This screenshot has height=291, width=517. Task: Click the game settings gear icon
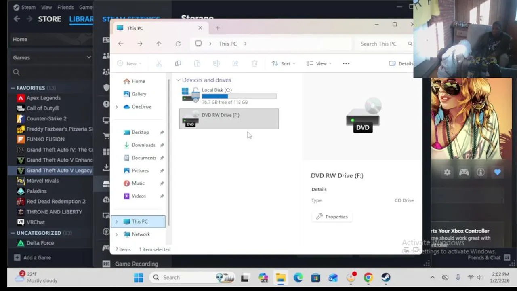coord(447,172)
